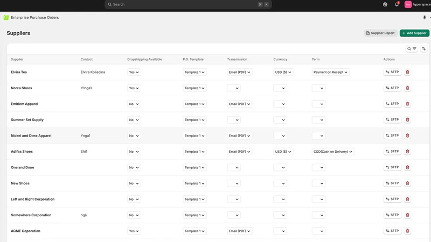Screen dimensions: 431x242
Task: Open P.O. Template dropdown for Norca Shoes
Action: coord(194,88)
